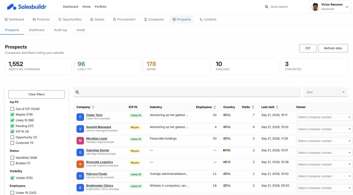353x195 pixels.
Task: Go to the Contacts module tab
Action: pos(208,20)
